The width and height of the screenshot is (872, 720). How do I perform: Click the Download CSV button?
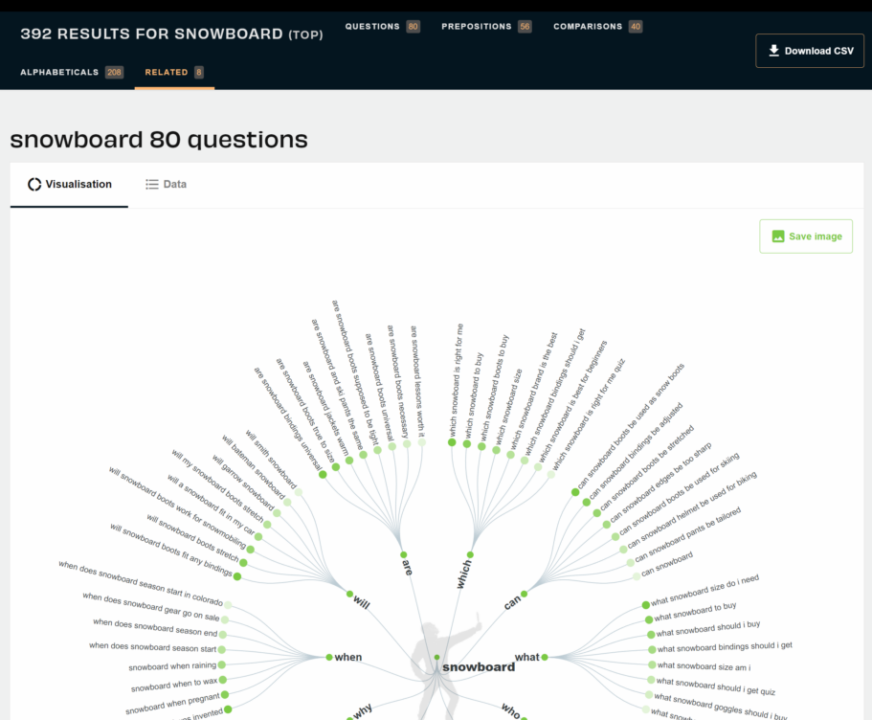pyautogui.click(x=810, y=50)
